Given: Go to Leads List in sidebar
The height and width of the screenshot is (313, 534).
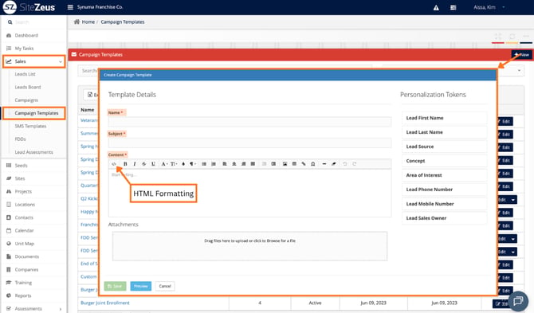Looking at the screenshot, I should (x=25, y=74).
